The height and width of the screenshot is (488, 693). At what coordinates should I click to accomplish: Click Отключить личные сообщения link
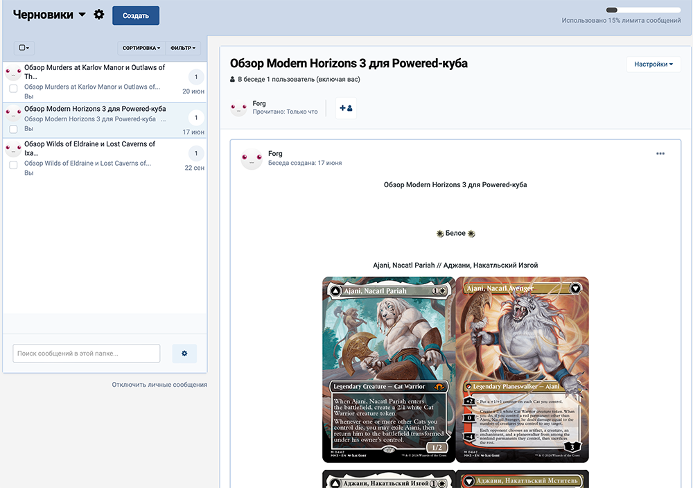pyautogui.click(x=159, y=385)
